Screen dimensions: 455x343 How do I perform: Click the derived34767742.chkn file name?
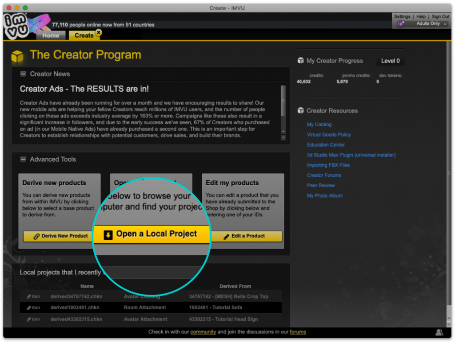coord(76,296)
